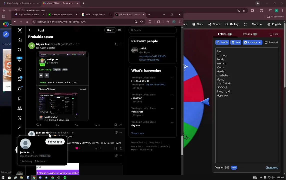Share the zukipmo screenshot reply
The image size is (286, 180).
click(121, 125)
